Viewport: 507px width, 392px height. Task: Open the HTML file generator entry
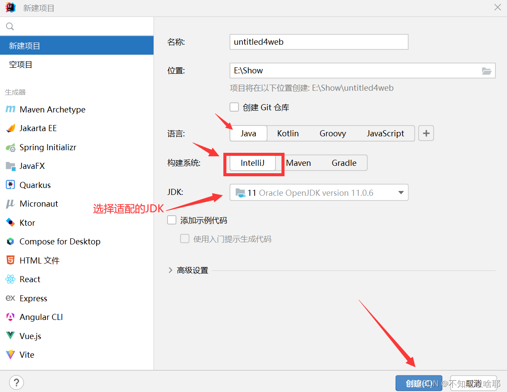pos(77,260)
